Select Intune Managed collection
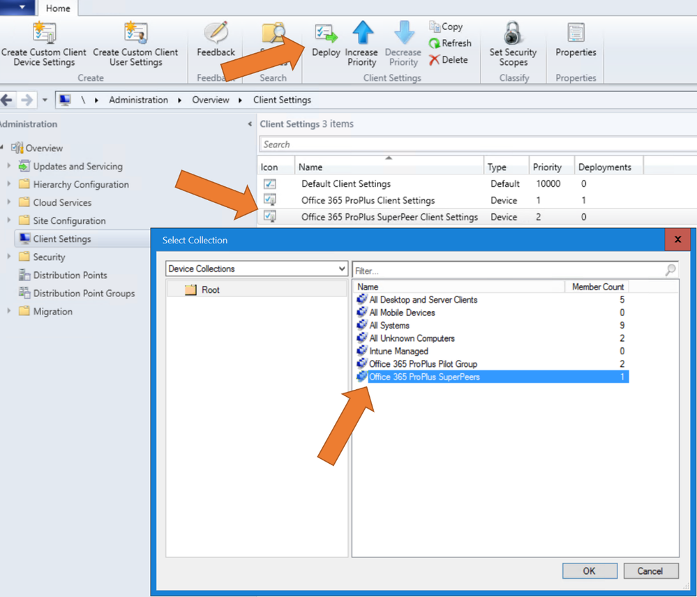 coord(492,352)
